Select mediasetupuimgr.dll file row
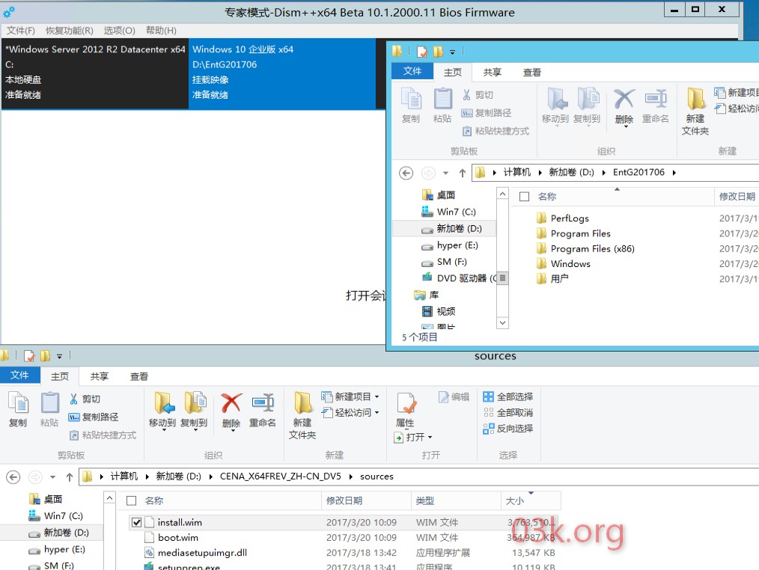Screen dimensions: 759x570 pyautogui.click(x=344, y=553)
